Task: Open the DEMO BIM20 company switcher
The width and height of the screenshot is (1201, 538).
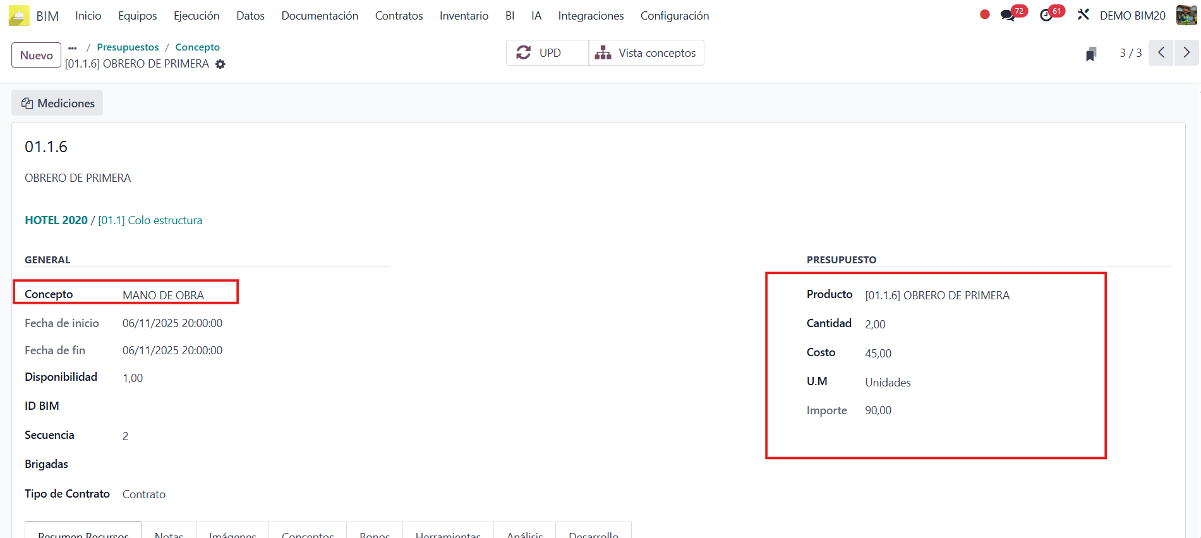Action: pyautogui.click(x=1132, y=16)
